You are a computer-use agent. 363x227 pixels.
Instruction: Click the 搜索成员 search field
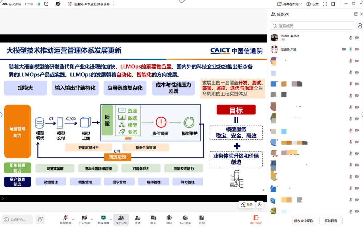pos(312,26)
